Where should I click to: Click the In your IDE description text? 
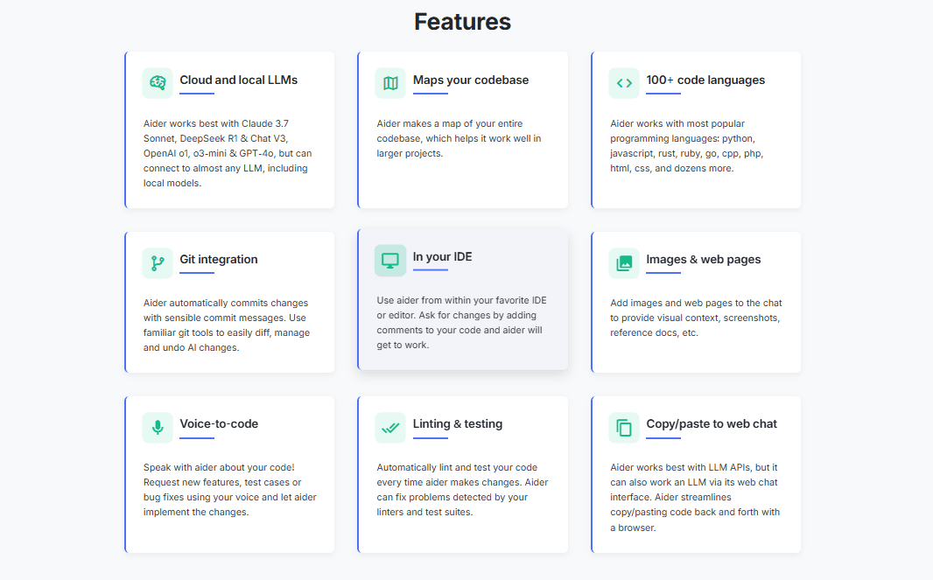[x=462, y=323]
